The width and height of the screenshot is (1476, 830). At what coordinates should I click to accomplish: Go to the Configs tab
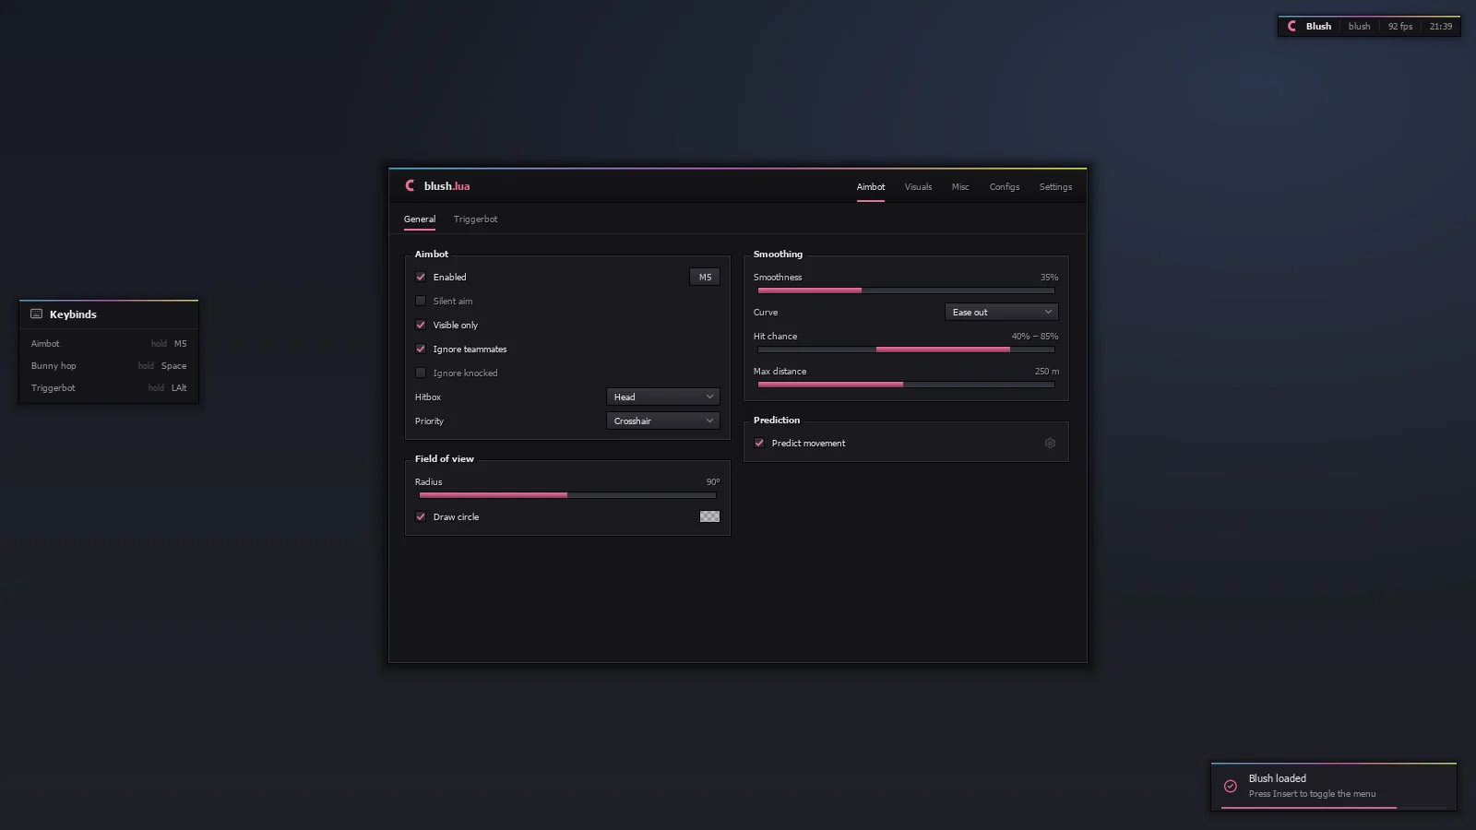click(1005, 187)
